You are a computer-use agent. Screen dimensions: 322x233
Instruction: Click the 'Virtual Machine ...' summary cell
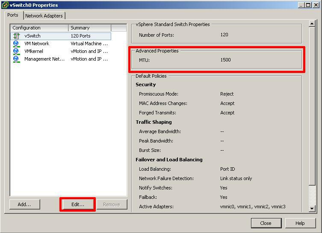pyautogui.click(x=89, y=44)
